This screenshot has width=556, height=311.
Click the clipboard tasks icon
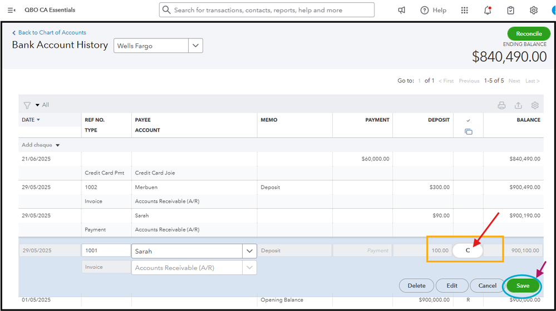click(x=511, y=10)
